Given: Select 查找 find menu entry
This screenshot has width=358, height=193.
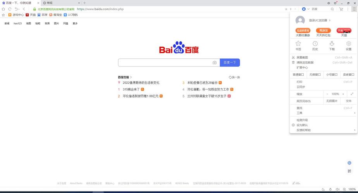Looking at the screenshot, I should pos(323,108).
